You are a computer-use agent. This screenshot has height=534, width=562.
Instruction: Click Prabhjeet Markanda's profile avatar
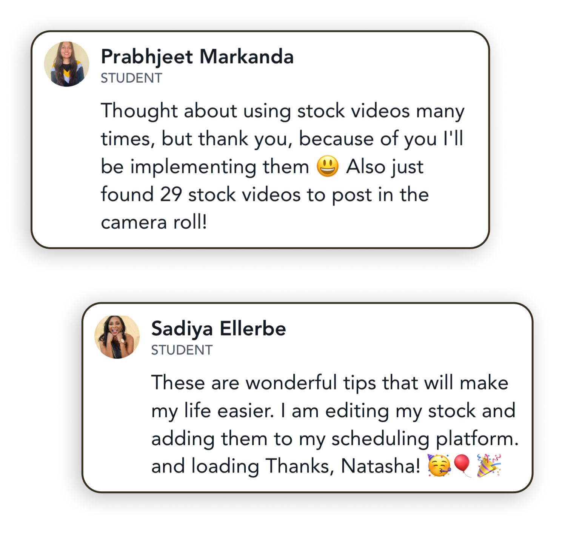pyautogui.click(x=67, y=64)
